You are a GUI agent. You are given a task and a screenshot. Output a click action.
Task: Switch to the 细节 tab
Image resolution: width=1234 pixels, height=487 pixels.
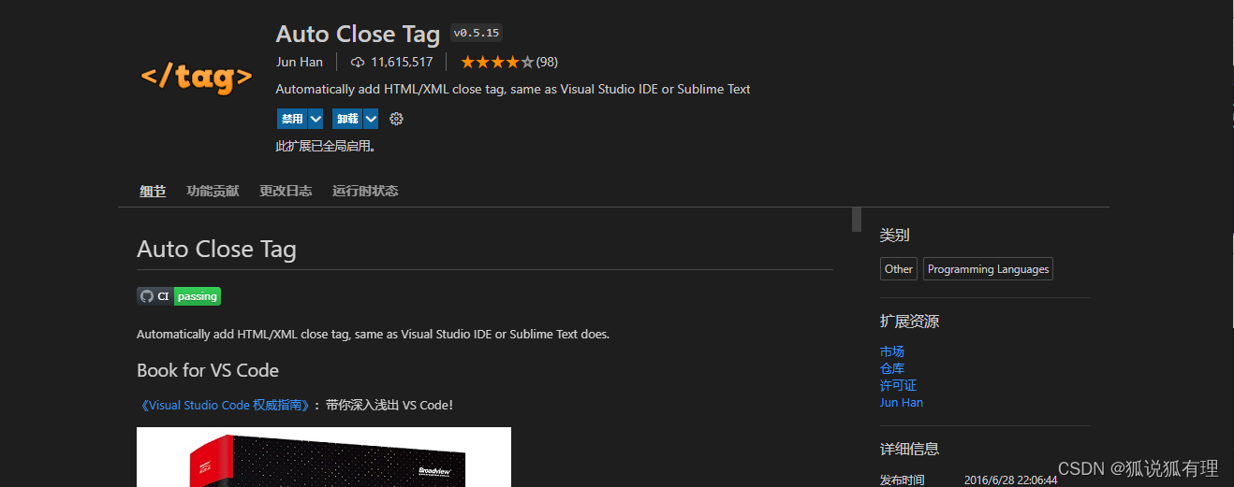click(153, 191)
